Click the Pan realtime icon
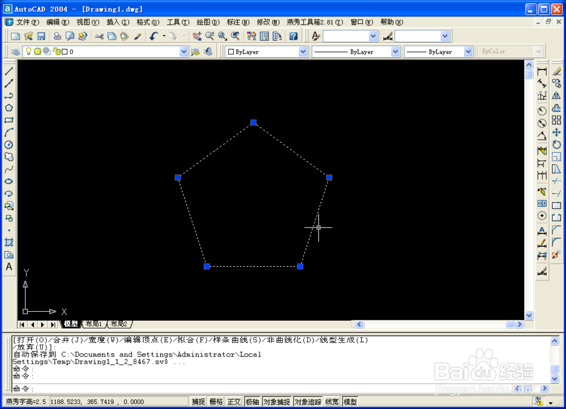The height and width of the screenshot is (409, 566). click(197, 36)
